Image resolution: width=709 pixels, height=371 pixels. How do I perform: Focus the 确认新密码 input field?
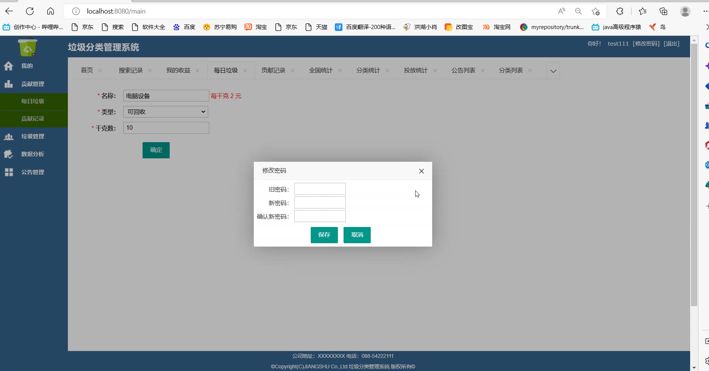pyautogui.click(x=320, y=216)
